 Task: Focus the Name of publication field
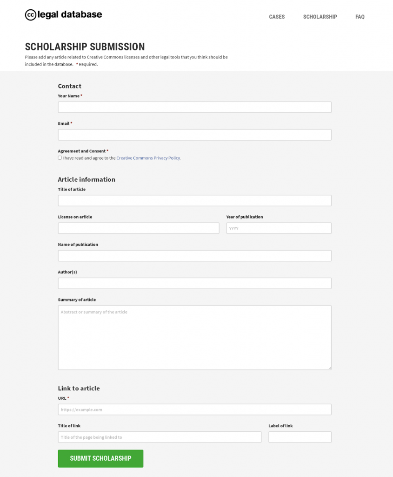194,256
